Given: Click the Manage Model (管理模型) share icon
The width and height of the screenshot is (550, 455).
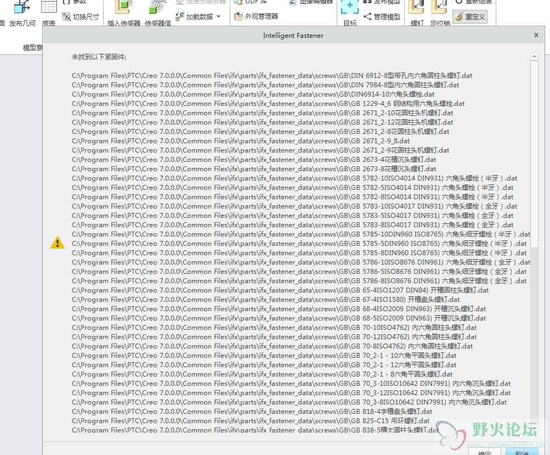Looking at the screenshot, I should (x=367, y=16).
